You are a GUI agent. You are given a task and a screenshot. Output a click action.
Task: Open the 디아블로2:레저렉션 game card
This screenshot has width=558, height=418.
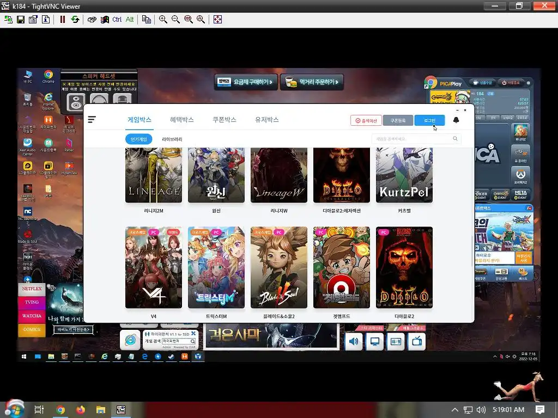point(342,176)
